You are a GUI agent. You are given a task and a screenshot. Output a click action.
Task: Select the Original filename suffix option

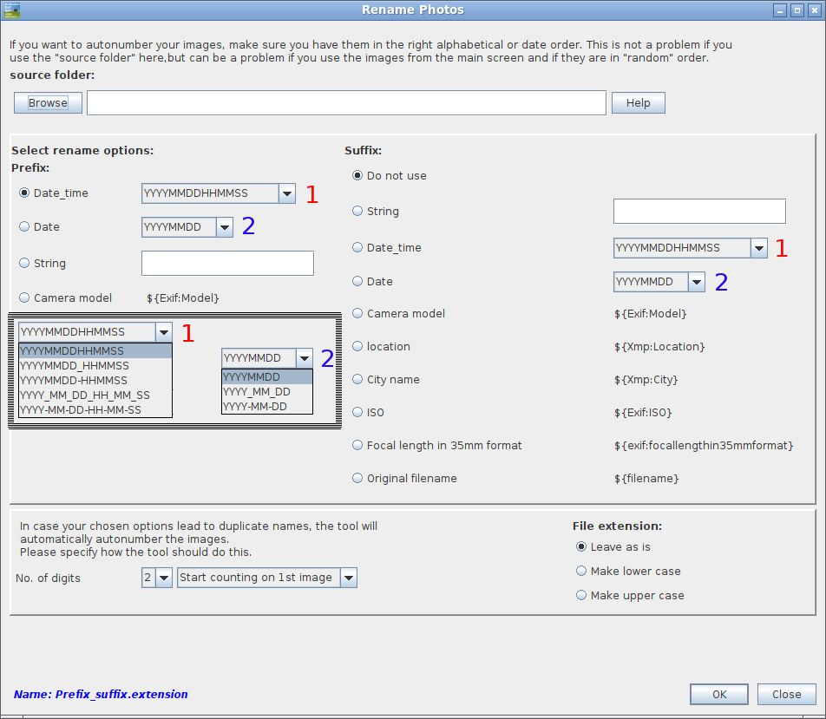(357, 478)
